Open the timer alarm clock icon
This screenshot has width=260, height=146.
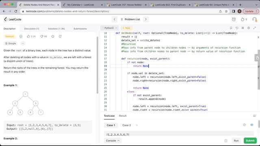point(234,19)
